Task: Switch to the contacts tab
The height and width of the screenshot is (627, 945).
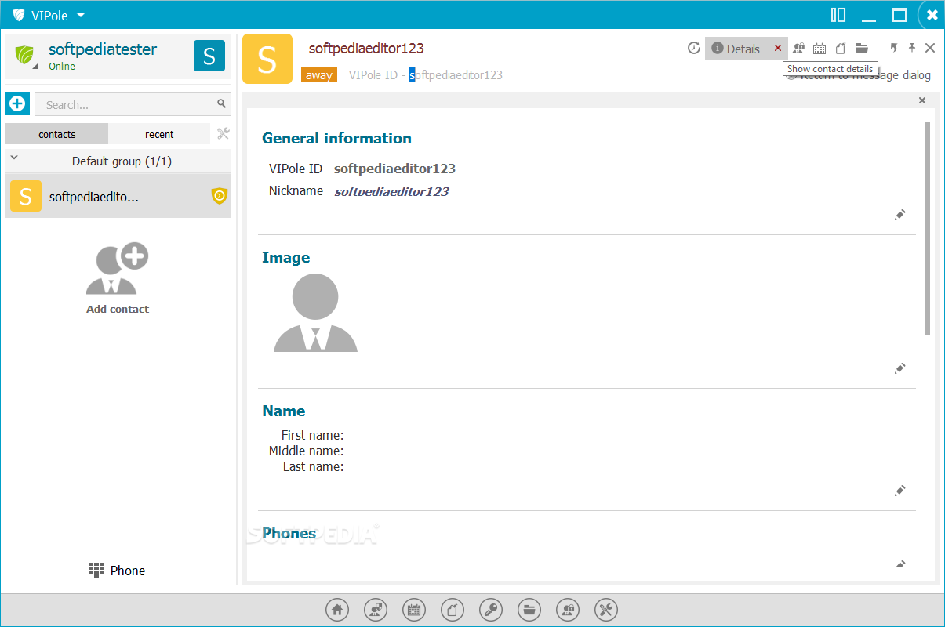Action: 57,134
